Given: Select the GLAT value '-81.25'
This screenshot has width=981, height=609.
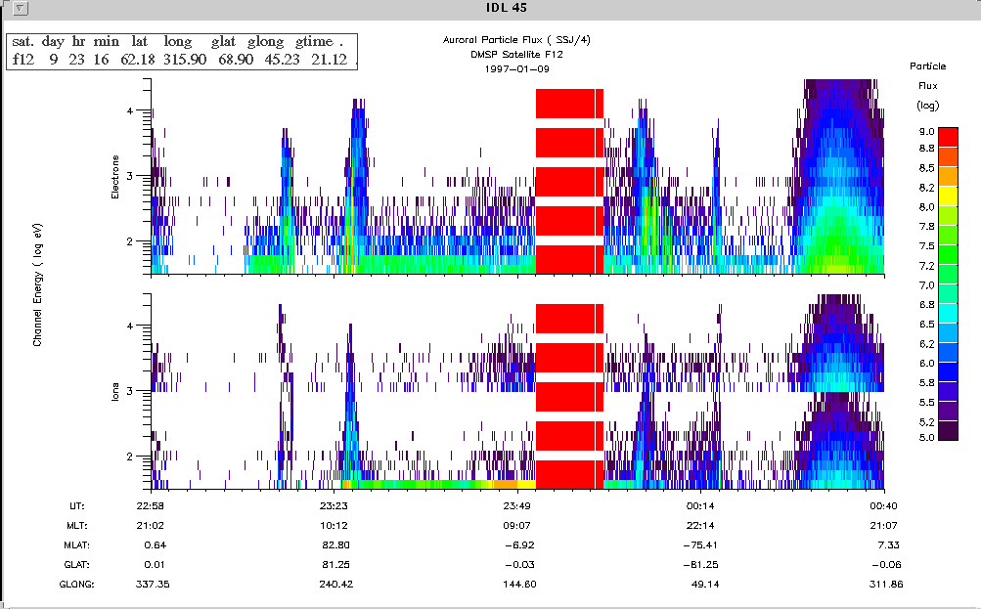Looking at the screenshot, I should coord(700,565).
